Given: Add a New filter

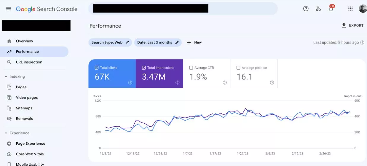Looking at the screenshot, I should pyautogui.click(x=194, y=42).
